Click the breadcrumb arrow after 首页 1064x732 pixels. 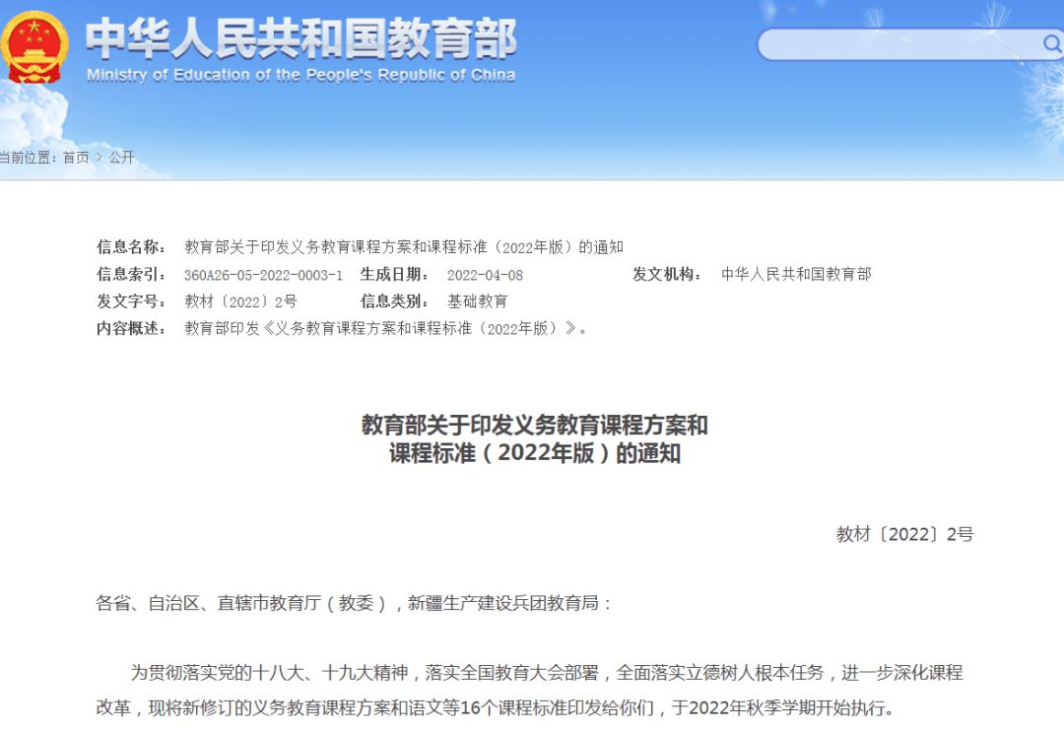click(99, 158)
